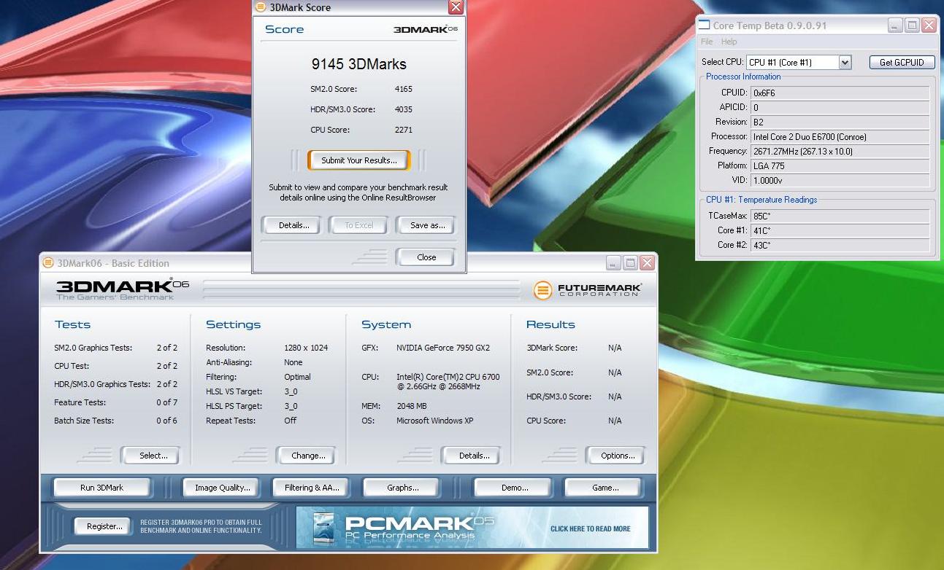Click 3DMark Score title bar icon
The height and width of the screenshot is (570, 944).
(x=261, y=7)
